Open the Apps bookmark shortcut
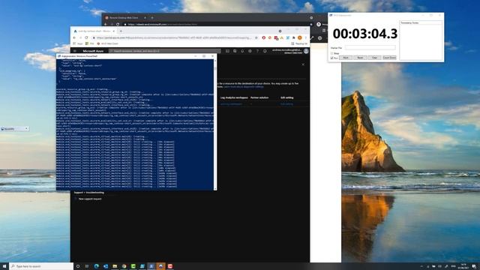The image size is (480, 270). click(78, 43)
